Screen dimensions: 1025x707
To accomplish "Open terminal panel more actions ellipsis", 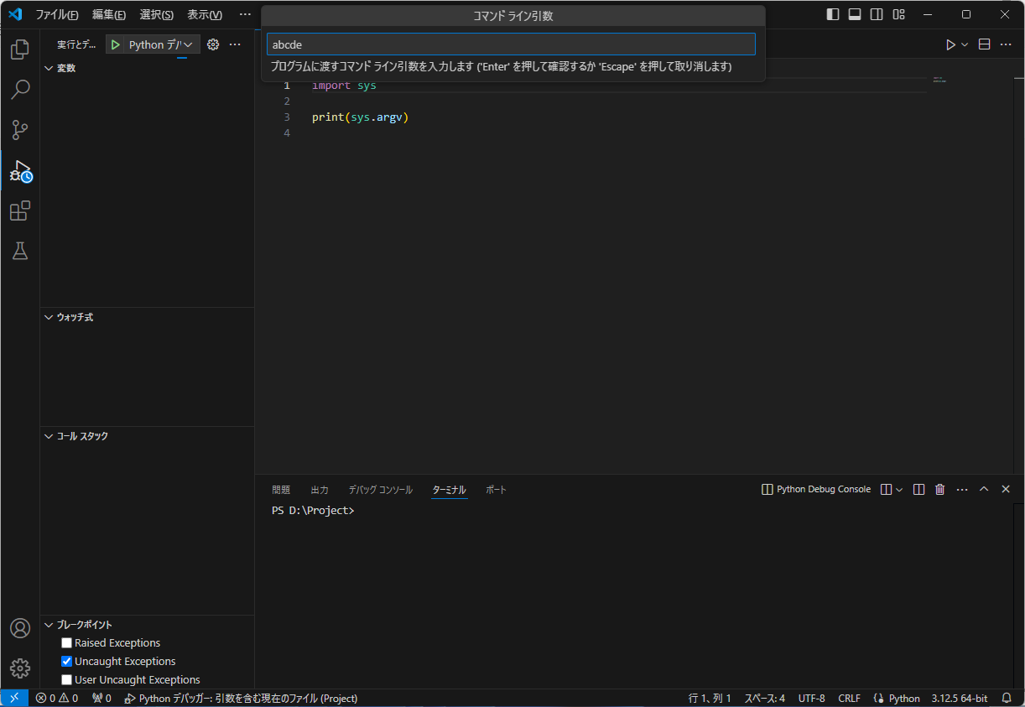I will pos(962,489).
